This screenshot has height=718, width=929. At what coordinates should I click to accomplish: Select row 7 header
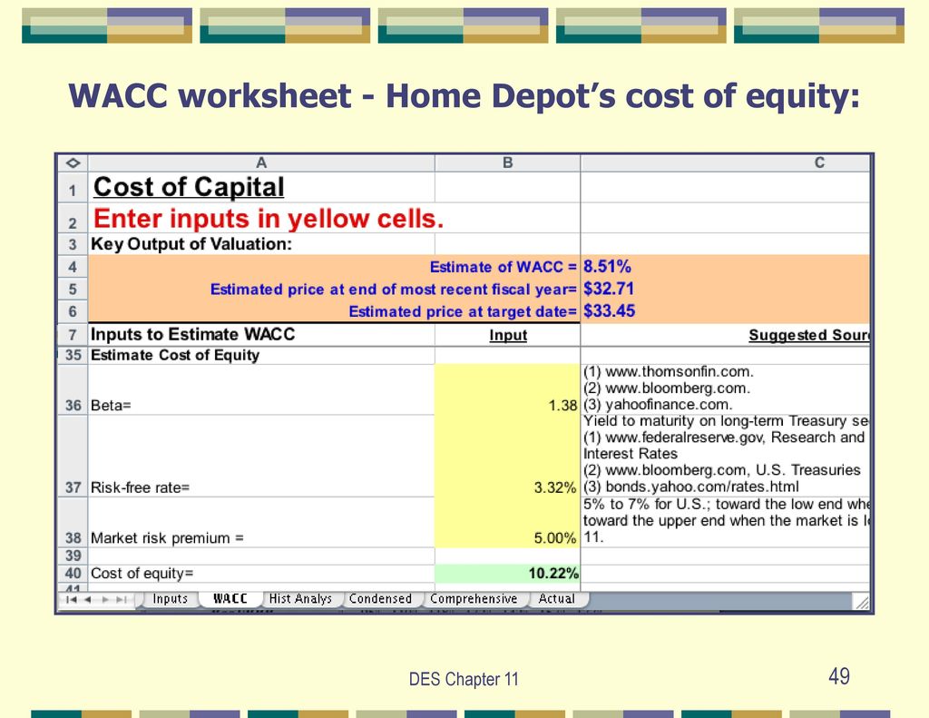pos(73,335)
